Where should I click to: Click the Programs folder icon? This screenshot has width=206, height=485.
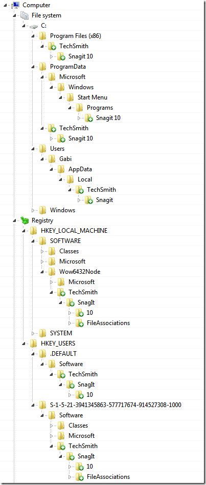[80, 108]
